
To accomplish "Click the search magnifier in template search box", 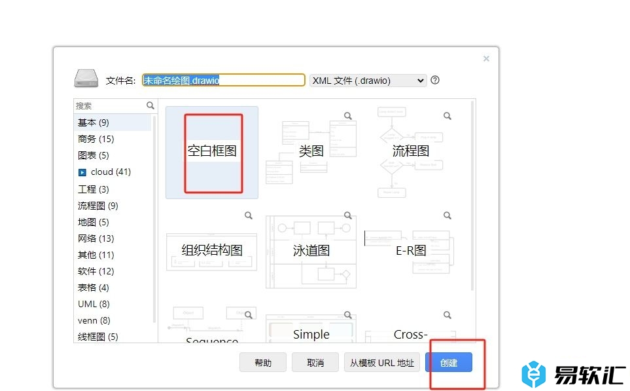I will click(150, 105).
